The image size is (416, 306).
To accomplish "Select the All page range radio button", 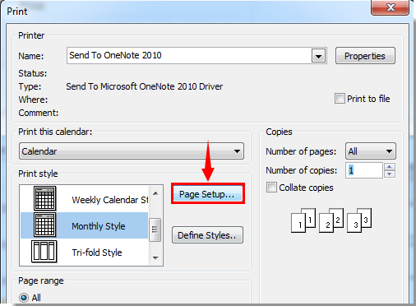I will (24, 298).
